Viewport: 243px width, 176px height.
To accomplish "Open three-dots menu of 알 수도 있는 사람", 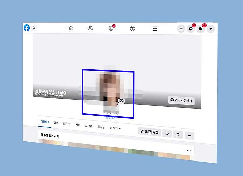I will tap(189, 151).
